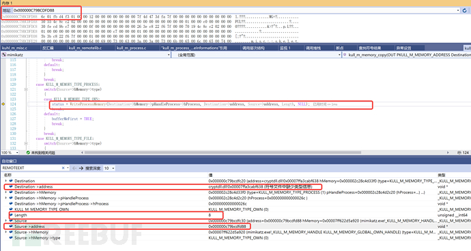Click the variable icon beside KULL_M_MEMORY_TYPE_OWN
The image size is (471, 251).
point(11,209)
